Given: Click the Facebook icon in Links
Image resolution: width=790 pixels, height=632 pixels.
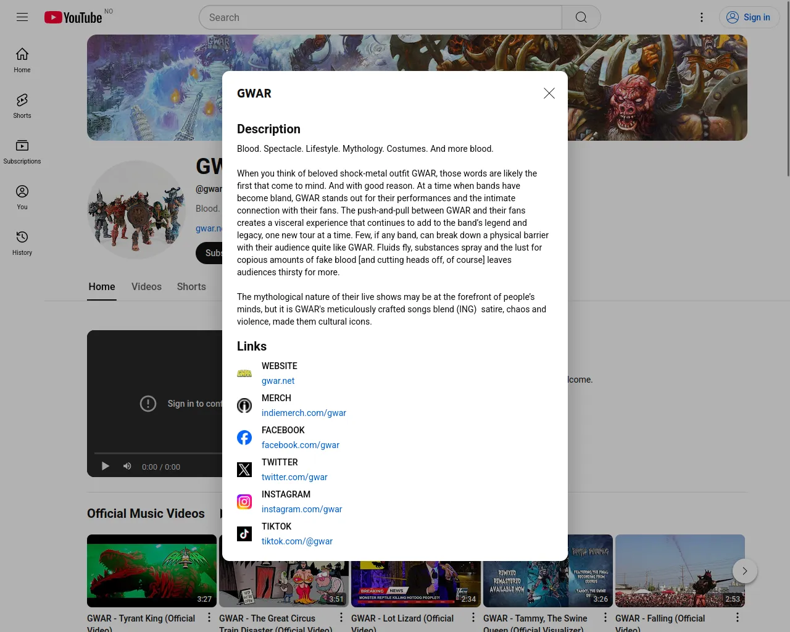Looking at the screenshot, I should click(x=244, y=438).
